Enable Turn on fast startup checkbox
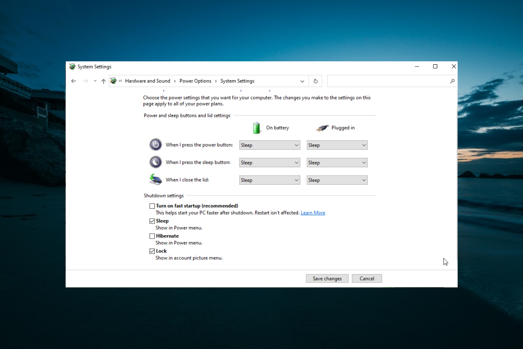 click(x=152, y=206)
